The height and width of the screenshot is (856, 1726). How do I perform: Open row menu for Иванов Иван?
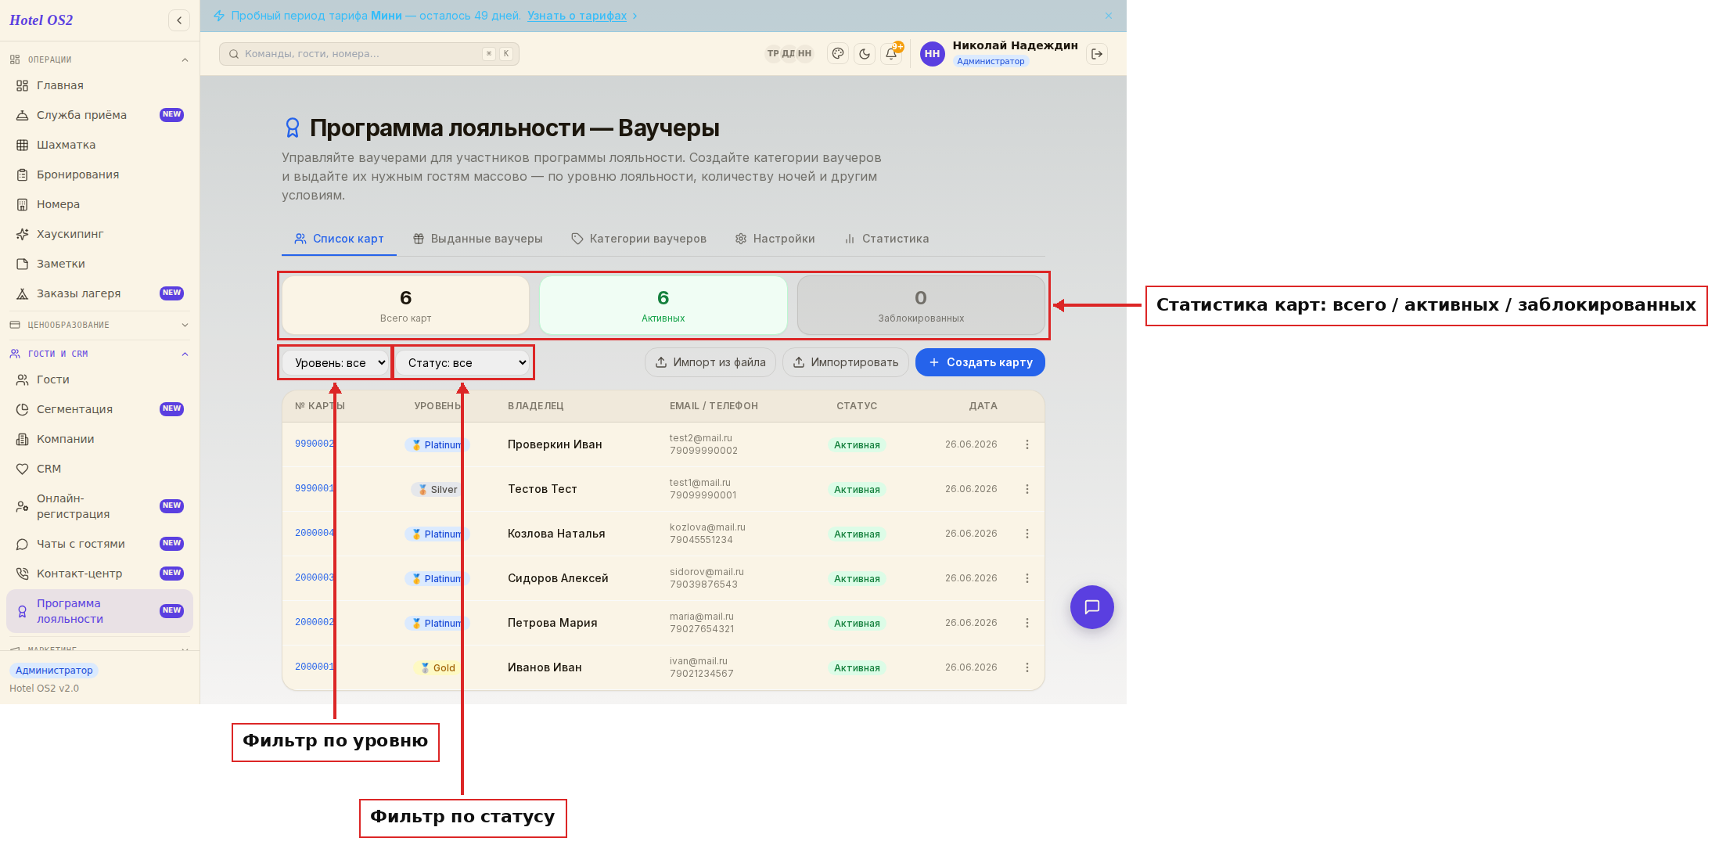(1027, 667)
